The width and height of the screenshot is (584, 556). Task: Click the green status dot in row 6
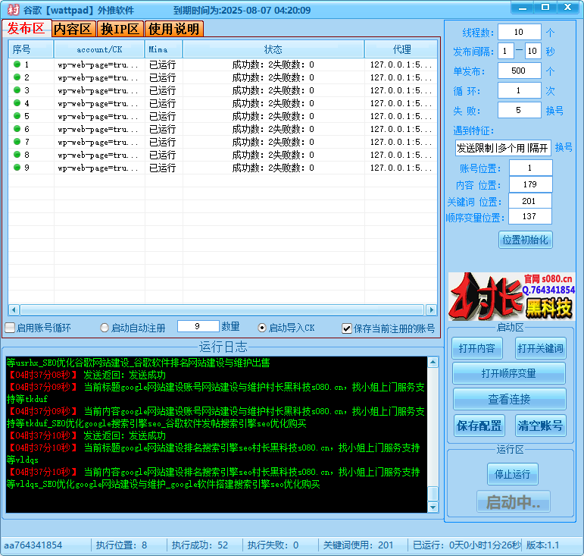click(17, 129)
